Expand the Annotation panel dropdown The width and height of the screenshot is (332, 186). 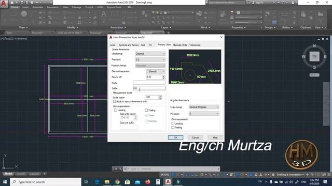pyautogui.click(x=118, y=27)
